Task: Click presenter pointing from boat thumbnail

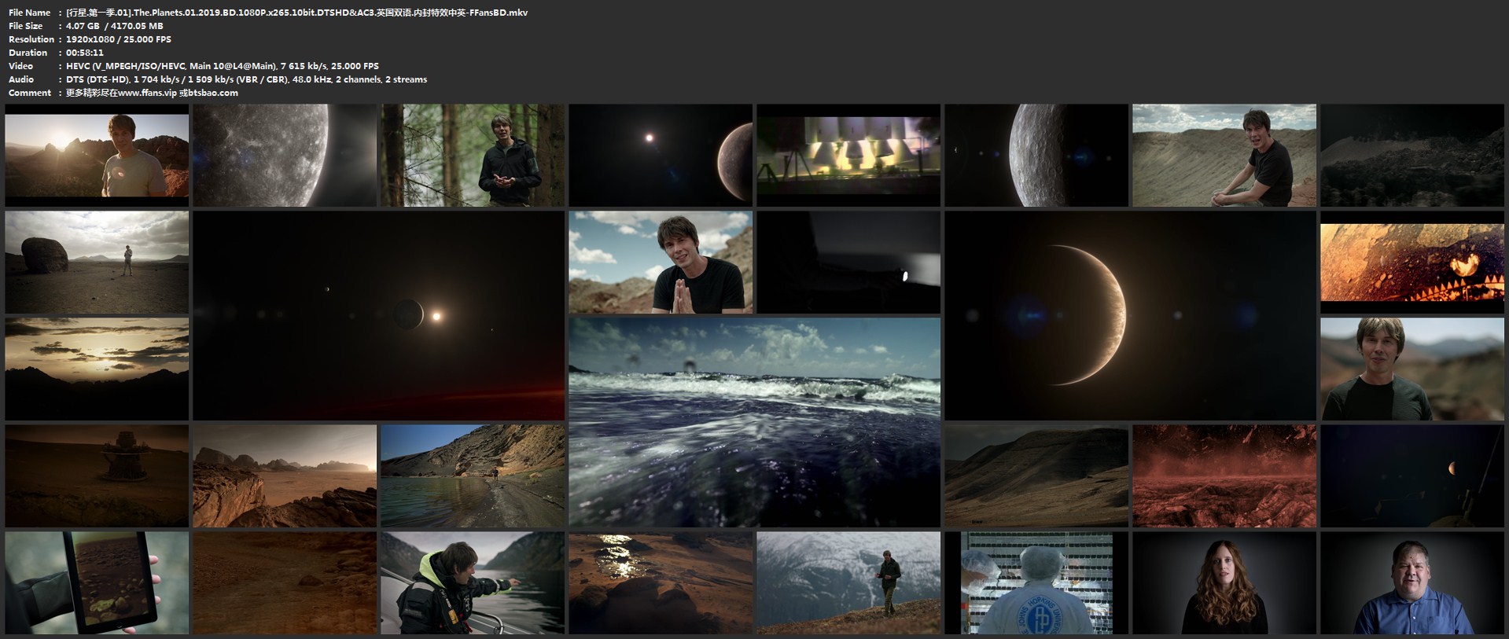Action: point(473,582)
